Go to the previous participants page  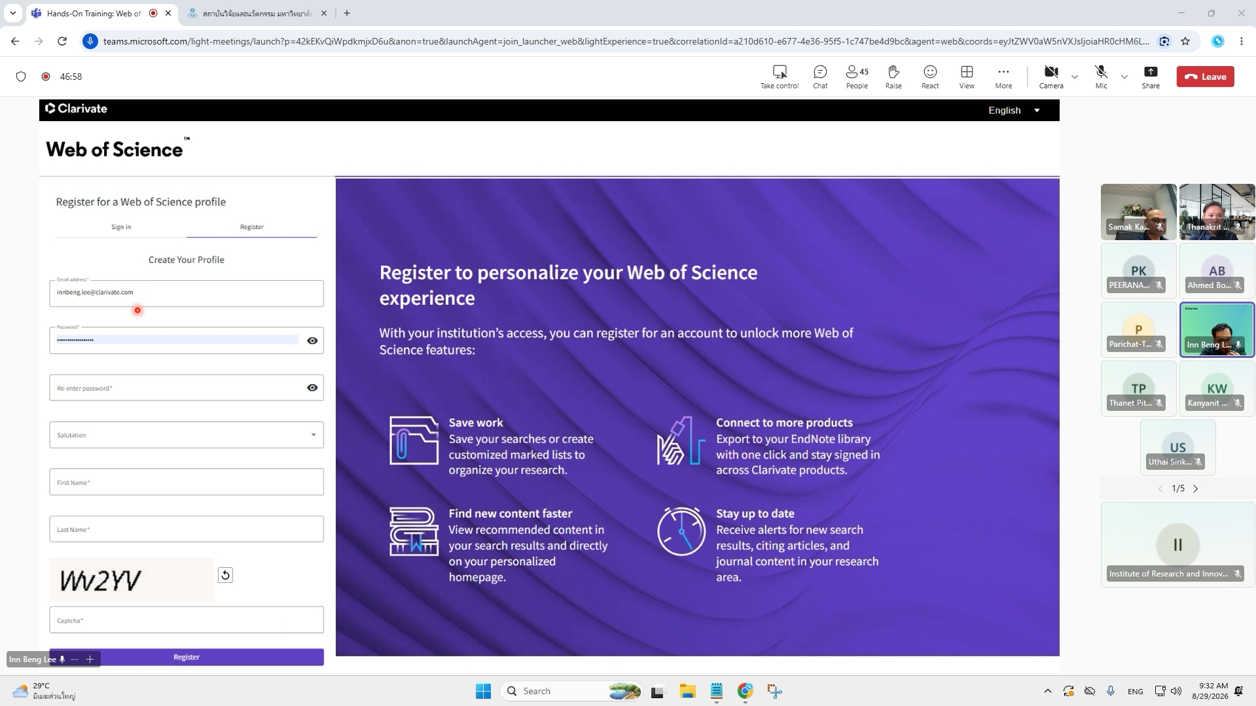tap(1160, 489)
